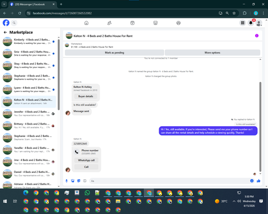Open Adriane's conversation in the list
The image size is (268, 214).
pyautogui.click(x=28, y=185)
